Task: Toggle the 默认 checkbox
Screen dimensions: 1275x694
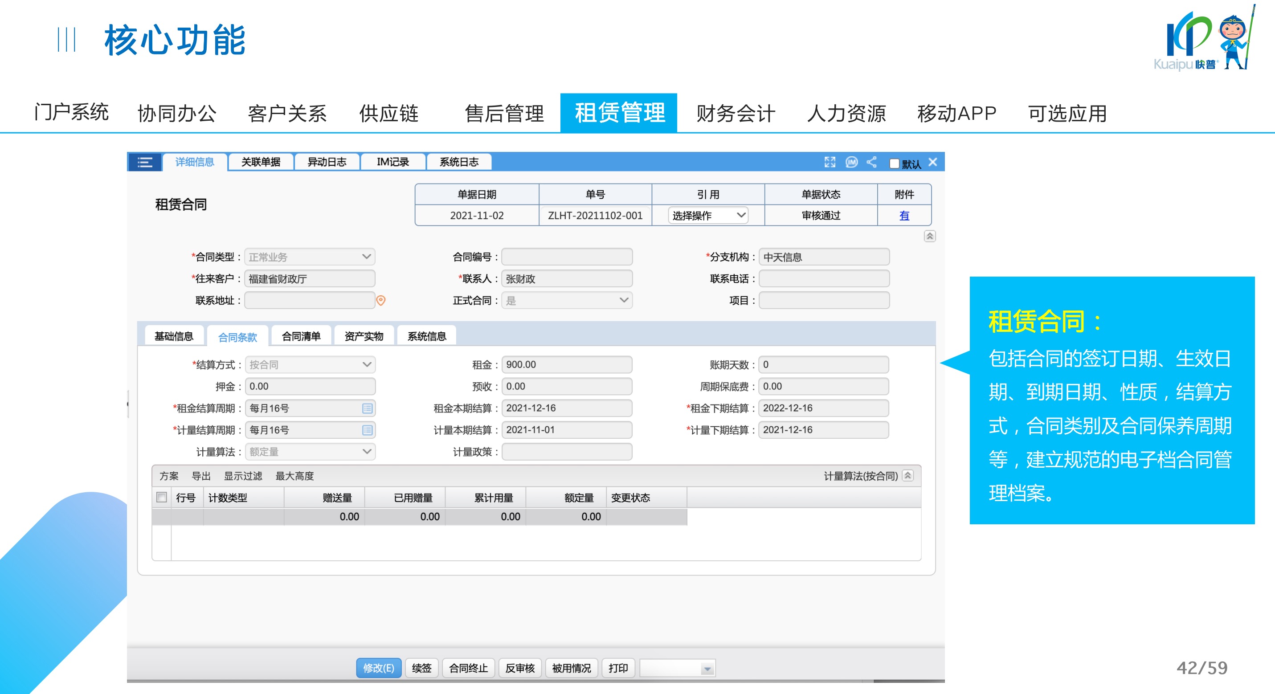Action: click(x=894, y=164)
